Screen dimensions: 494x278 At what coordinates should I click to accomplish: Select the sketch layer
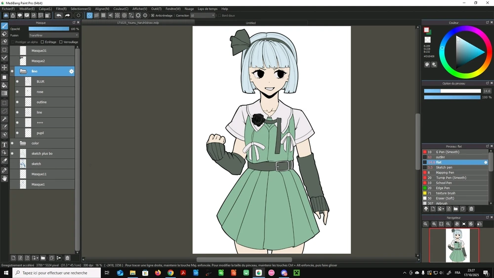pyautogui.click(x=42, y=164)
